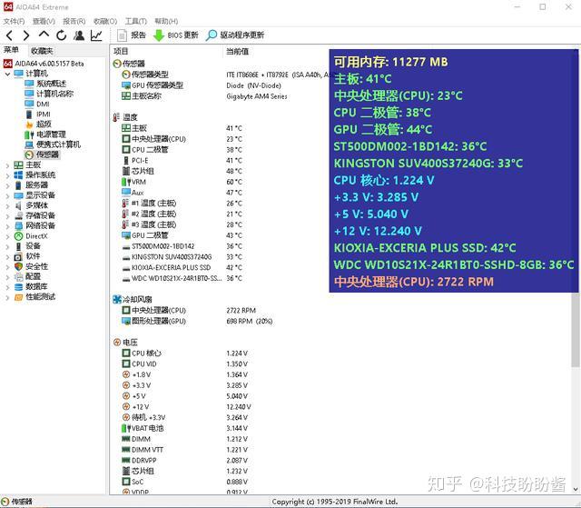
Task: Select the CPU VID voltage row
Action: point(184,364)
